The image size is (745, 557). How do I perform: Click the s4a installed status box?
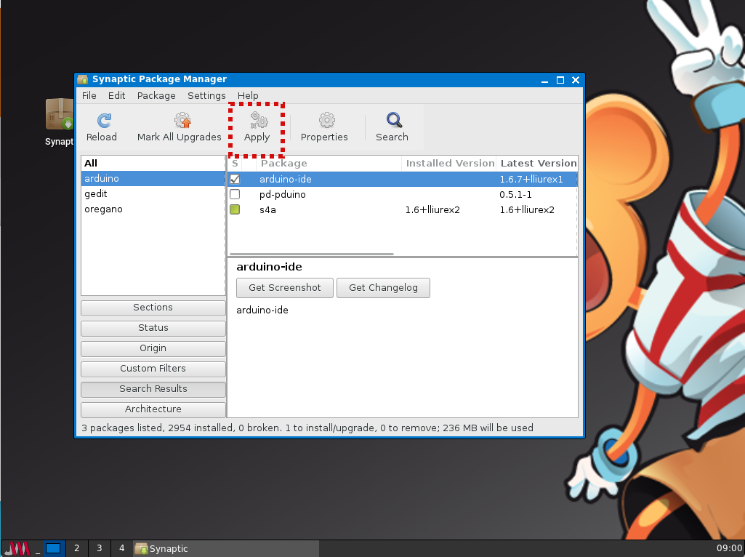(x=235, y=209)
